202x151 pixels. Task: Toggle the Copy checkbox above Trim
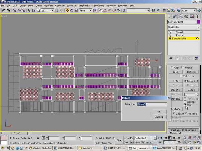(x=172, y=67)
